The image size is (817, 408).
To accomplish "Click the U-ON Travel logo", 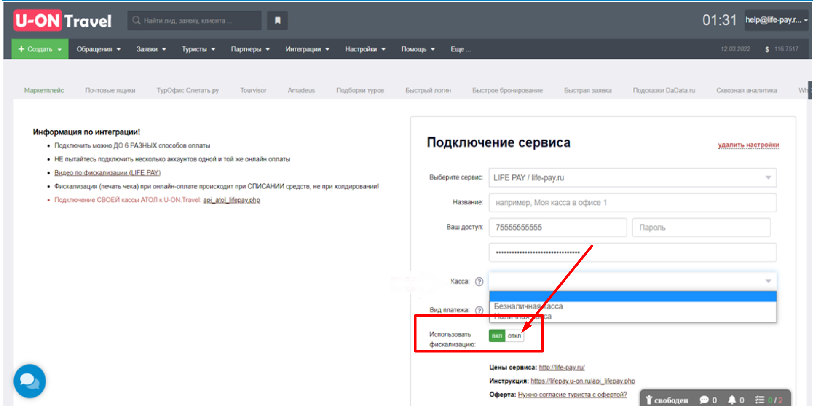I will (63, 21).
